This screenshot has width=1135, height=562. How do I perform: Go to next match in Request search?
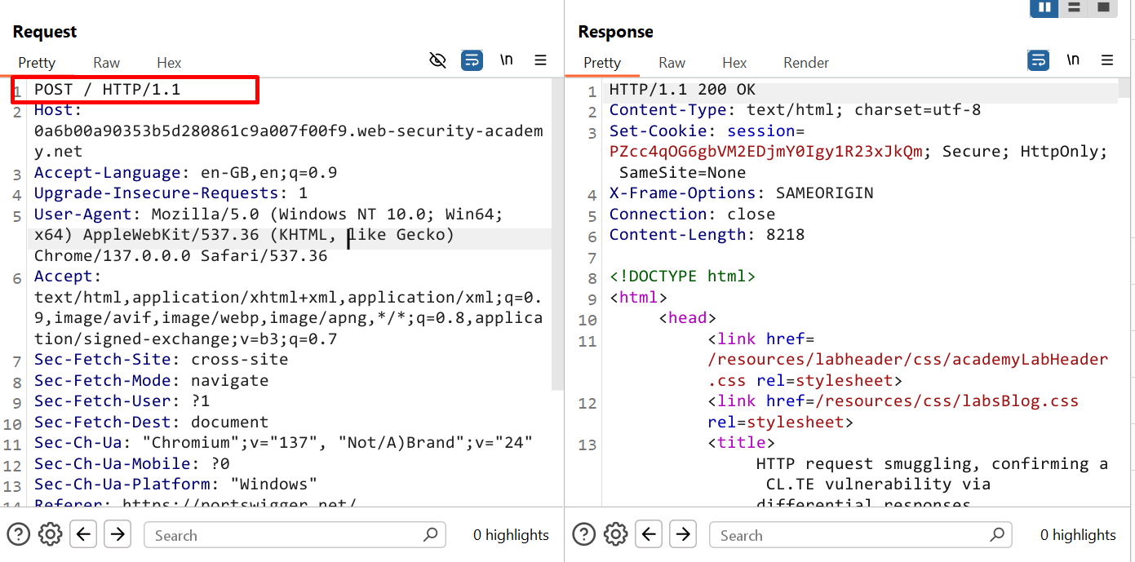click(117, 535)
